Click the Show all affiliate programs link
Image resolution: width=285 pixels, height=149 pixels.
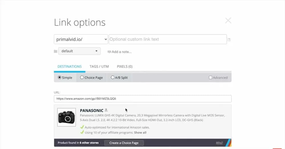pyautogui.click(x=140, y=132)
